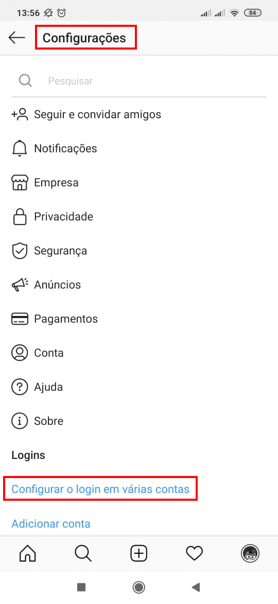Switch to the Search explore tab
This screenshot has height=604, width=278.
tap(83, 554)
